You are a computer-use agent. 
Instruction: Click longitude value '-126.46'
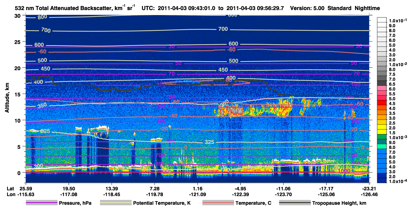pyautogui.click(x=369, y=194)
